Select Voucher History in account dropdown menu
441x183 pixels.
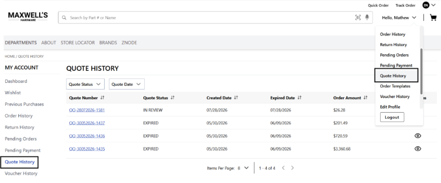point(395,96)
